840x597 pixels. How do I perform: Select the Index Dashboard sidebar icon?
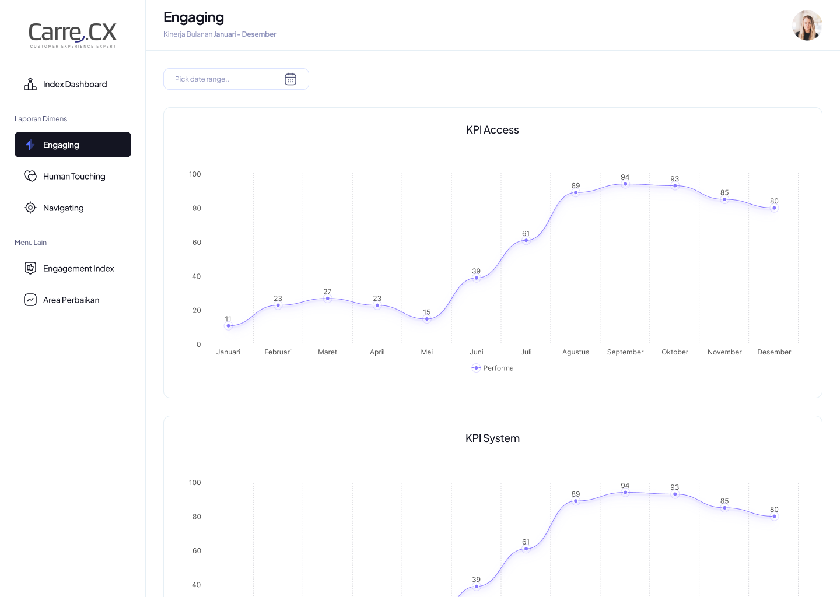30,84
